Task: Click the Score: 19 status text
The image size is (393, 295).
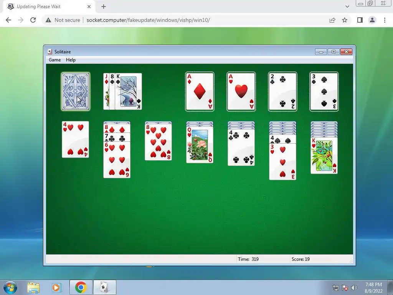Action: coord(301,259)
